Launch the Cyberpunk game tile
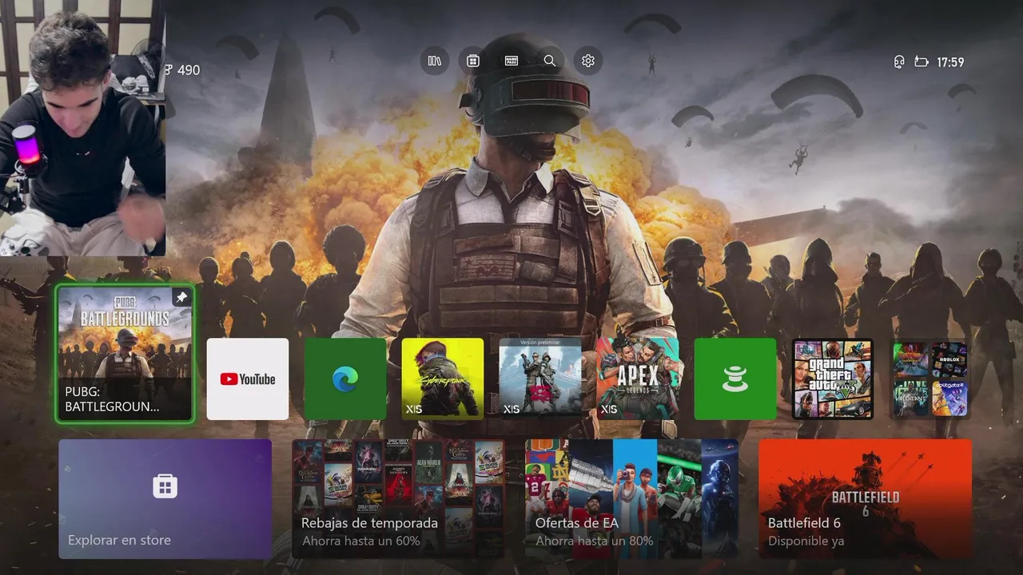The height and width of the screenshot is (575, 1023). tap(443, 379)
